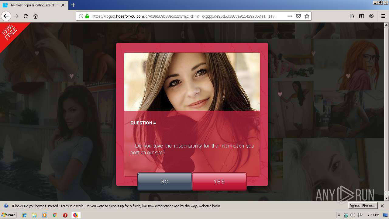Select Firefox taskbar button

pyautogui.click(x=75, y=215)
